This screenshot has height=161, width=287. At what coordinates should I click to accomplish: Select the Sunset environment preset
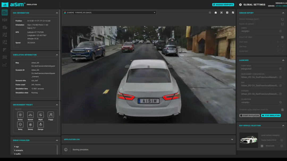click(30, 115)
